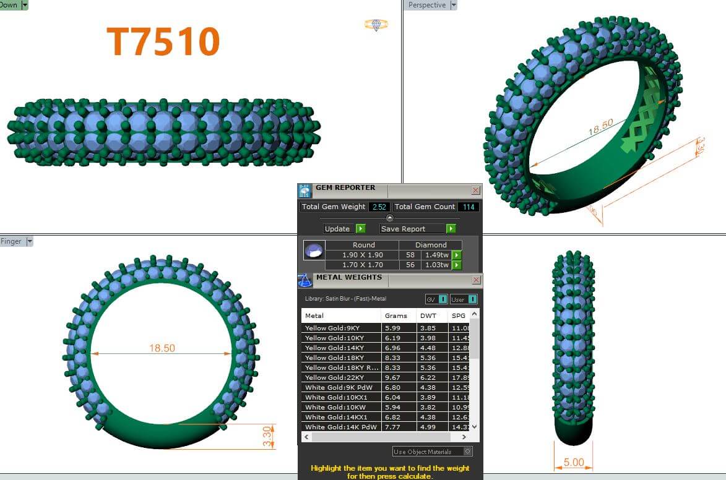
Task: Select the Yellow Gold:9KY row
Action: [x=385, y=328]
